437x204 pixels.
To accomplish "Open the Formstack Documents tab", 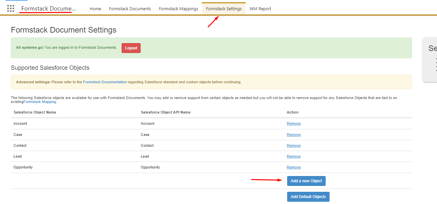I will 130,9.
